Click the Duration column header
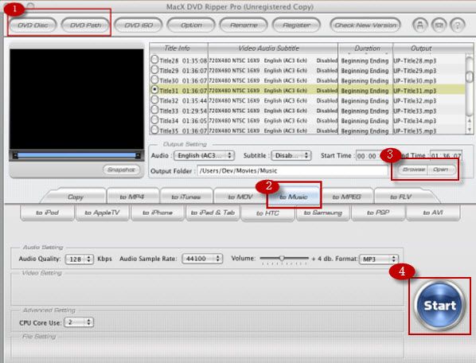This screenshot has height=363, width=476. coord(365,49)
